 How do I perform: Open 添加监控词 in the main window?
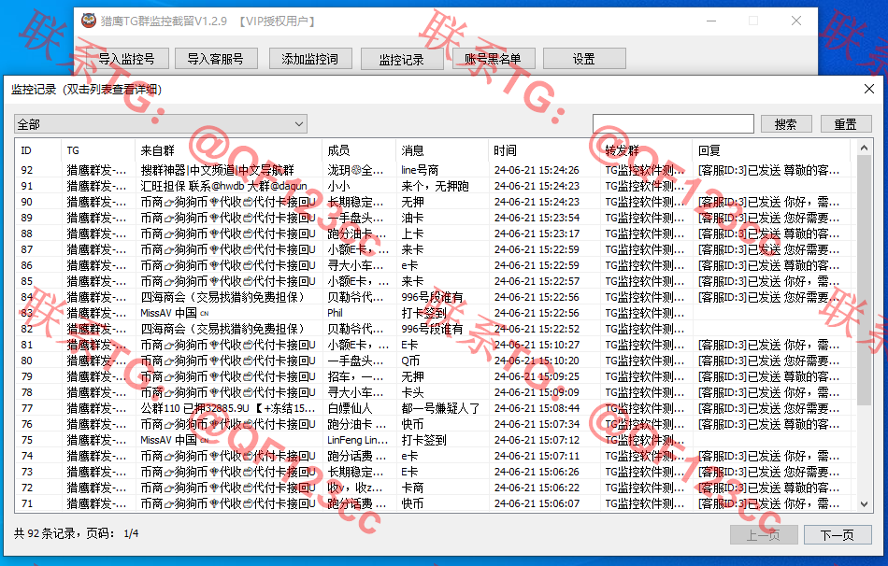click(309, 59)
